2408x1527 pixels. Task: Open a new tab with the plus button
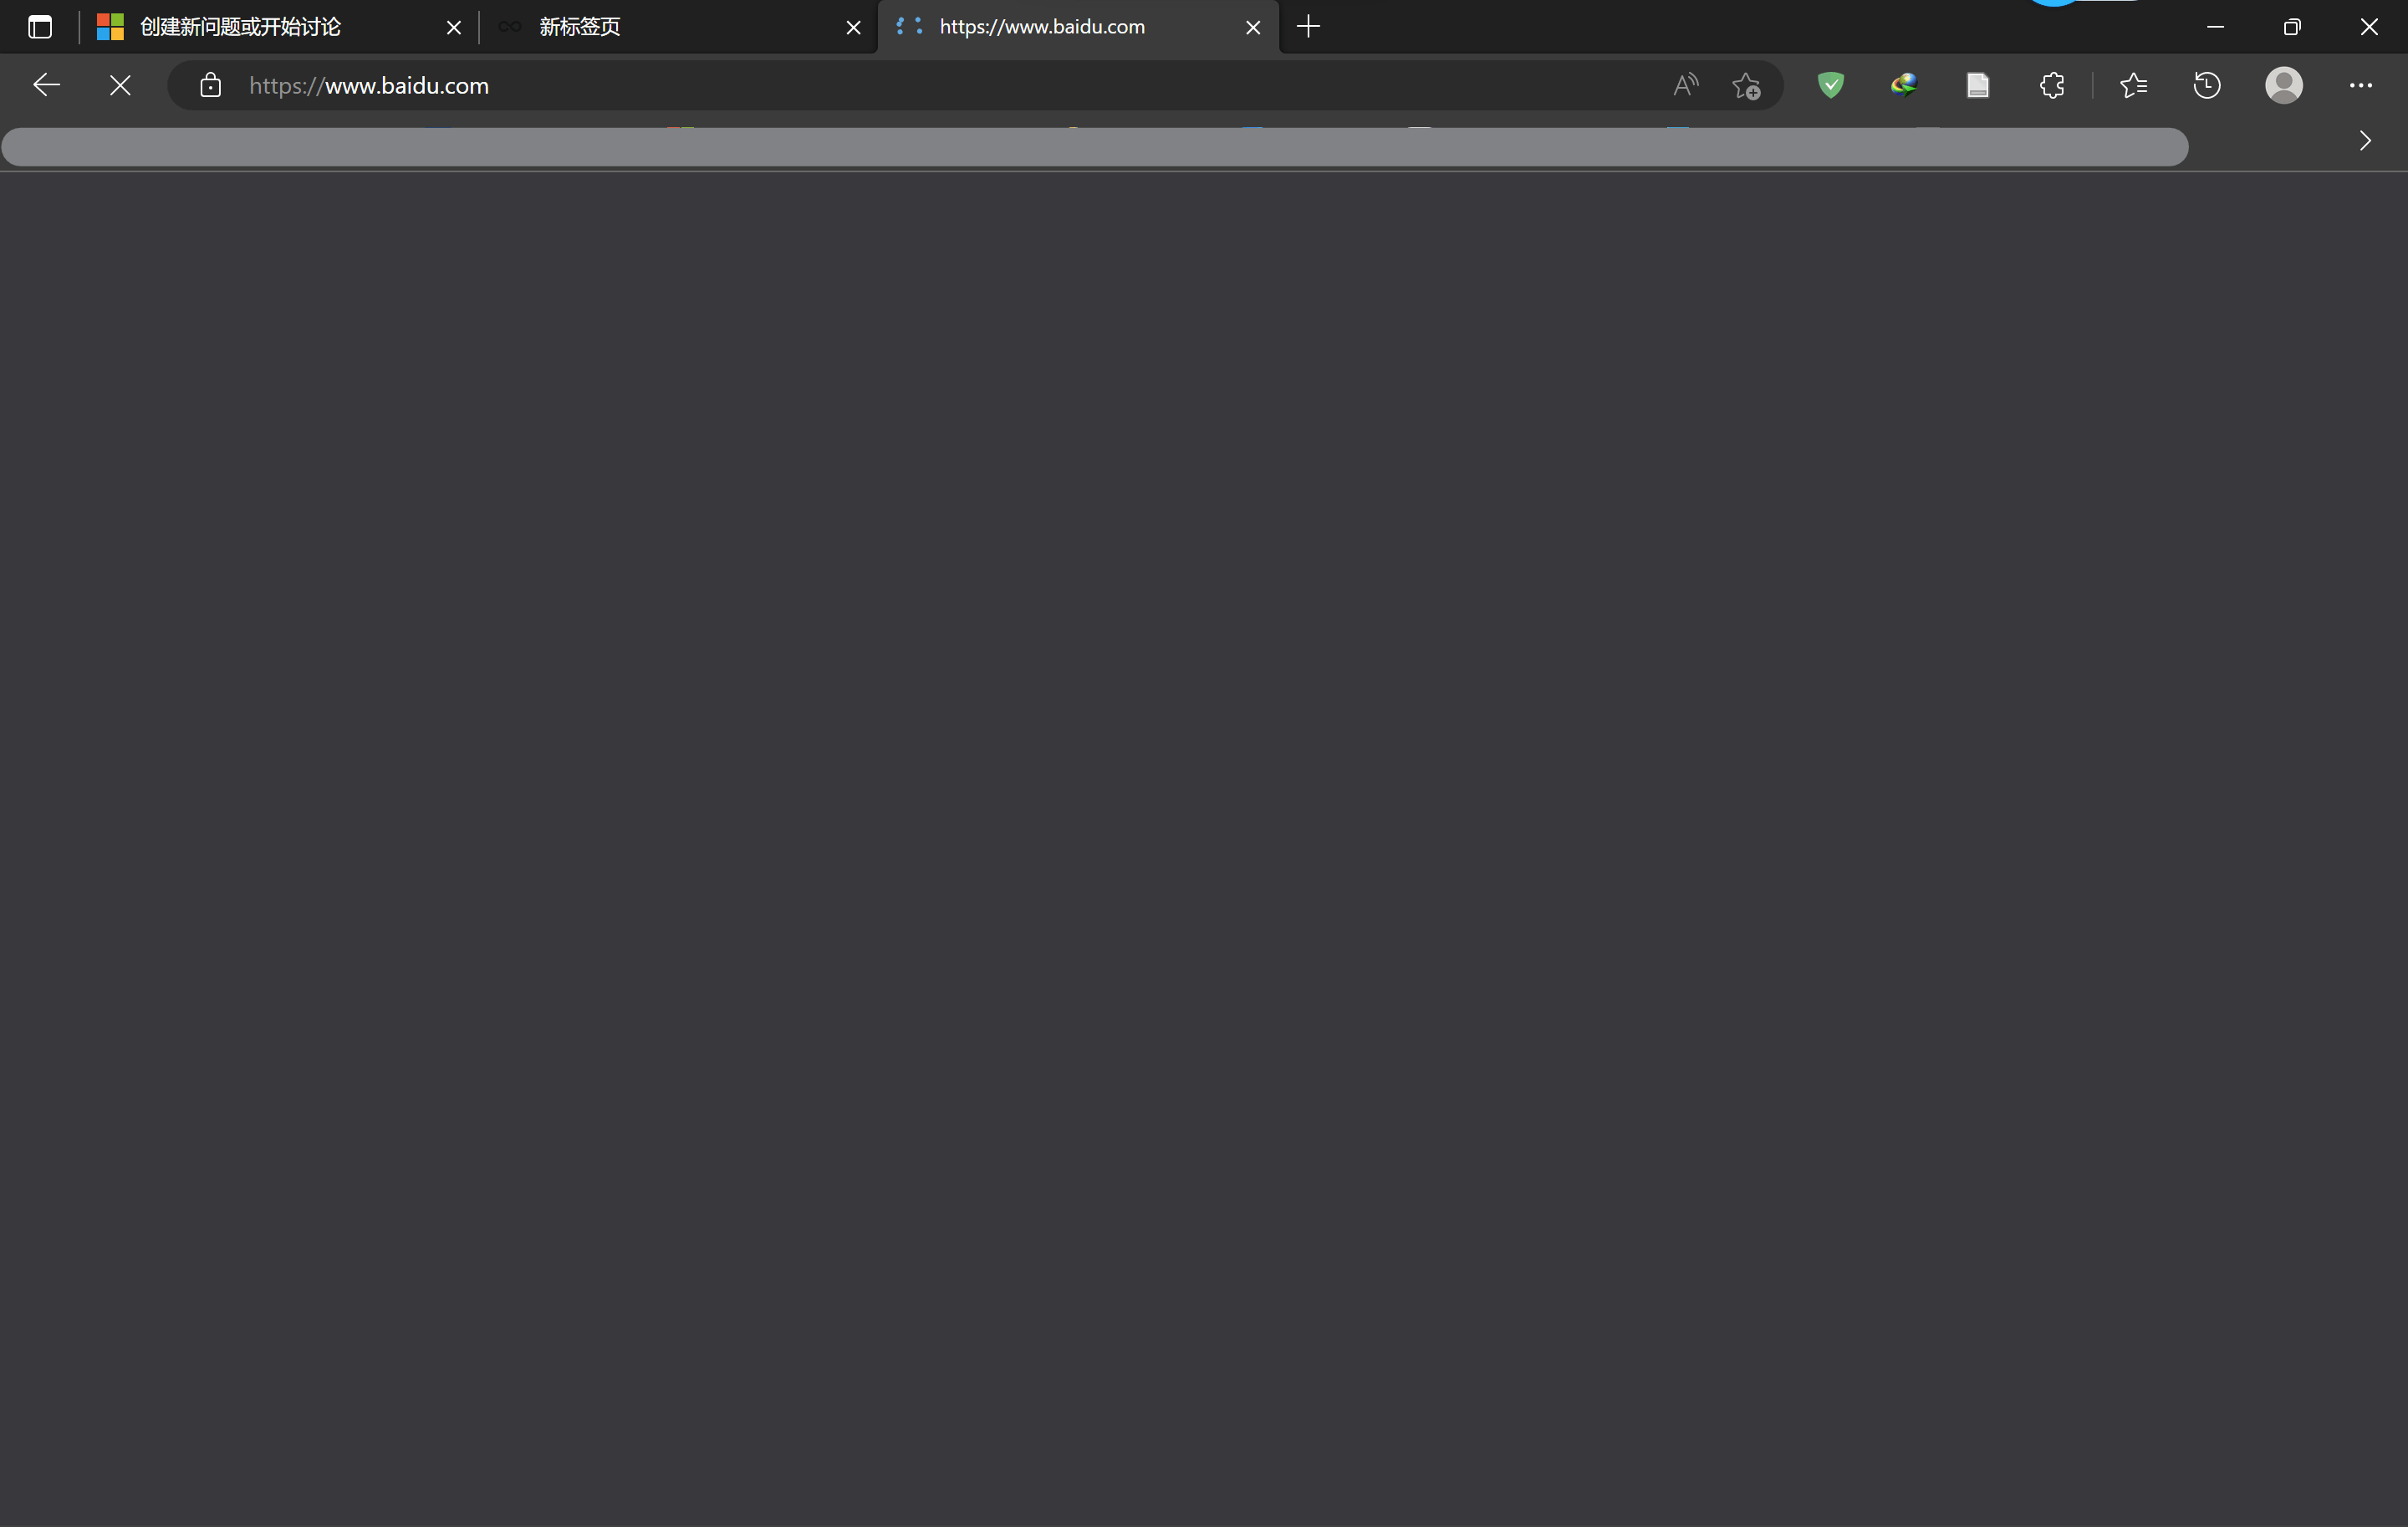pyautogui.click(x=1308, y=27)
